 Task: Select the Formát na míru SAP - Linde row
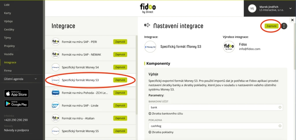(90, 105)
